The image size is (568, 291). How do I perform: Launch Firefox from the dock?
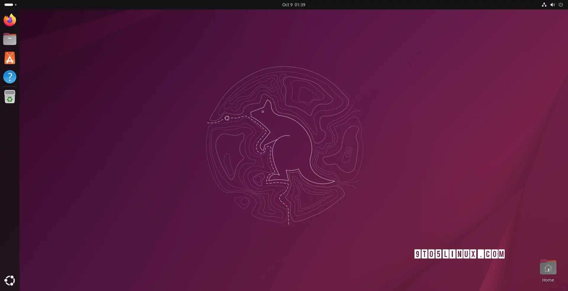10,20
